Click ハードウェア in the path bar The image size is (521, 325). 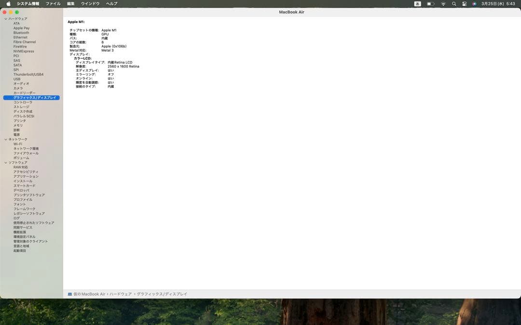[x=121, y=294]
